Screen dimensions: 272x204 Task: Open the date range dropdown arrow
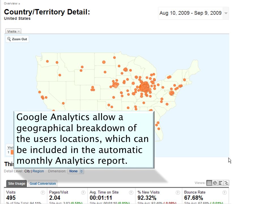tap(226, 13)
